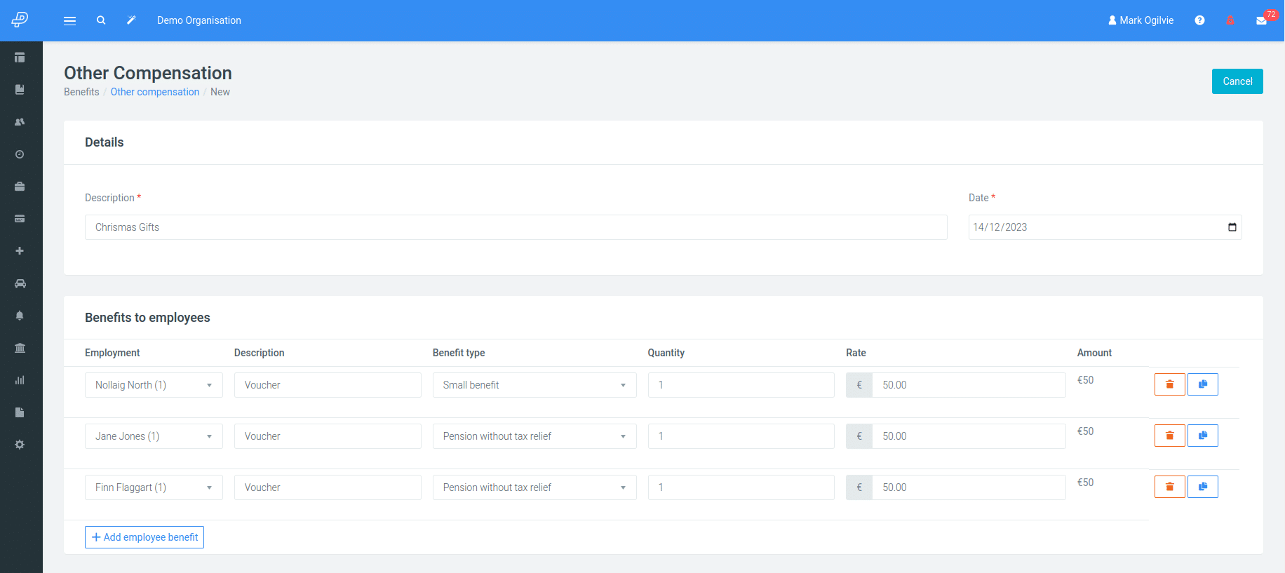Click Add employee benefit button
The height and width of the screenshot is (573, 1285).
point(144,537)
